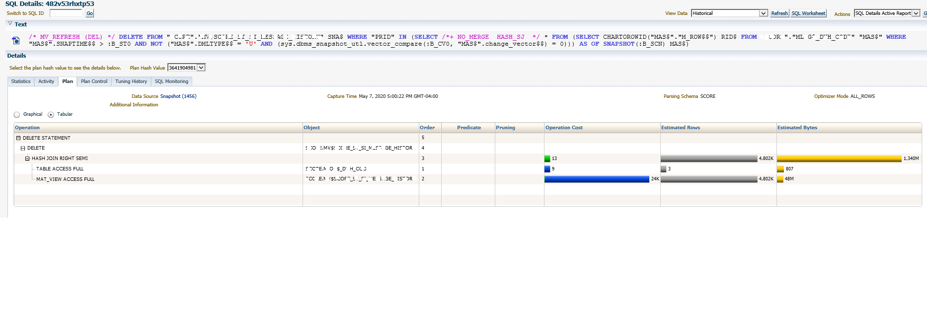
Task: Click the Refresh button
Action: pyautogui.click(x=779, y=13)
